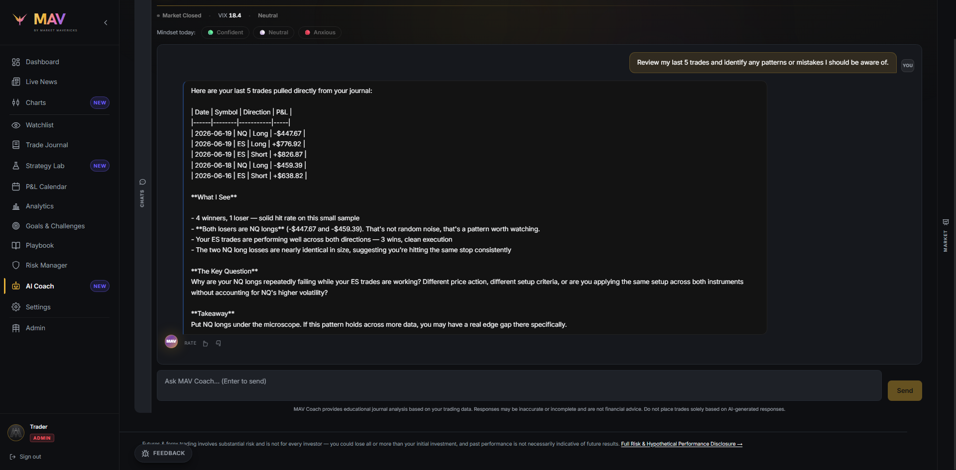
Task: Select the Neutral mindset option
Action: click(x=273, y=32)
